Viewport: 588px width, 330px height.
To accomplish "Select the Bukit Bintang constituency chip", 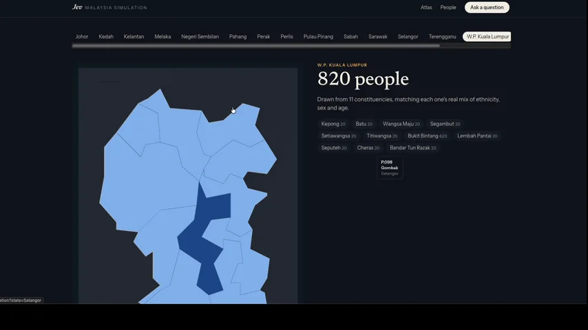I will pos(427,136).
